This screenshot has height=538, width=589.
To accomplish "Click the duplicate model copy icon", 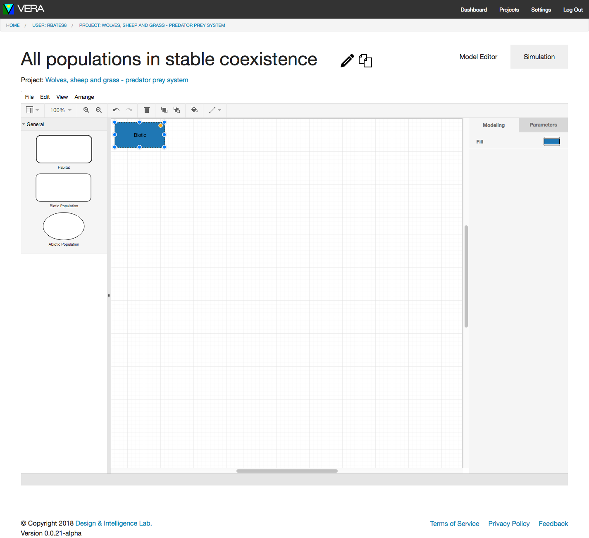I will point(365,61).
